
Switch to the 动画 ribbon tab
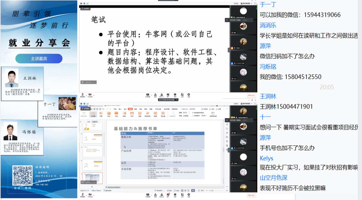[135, 109]
